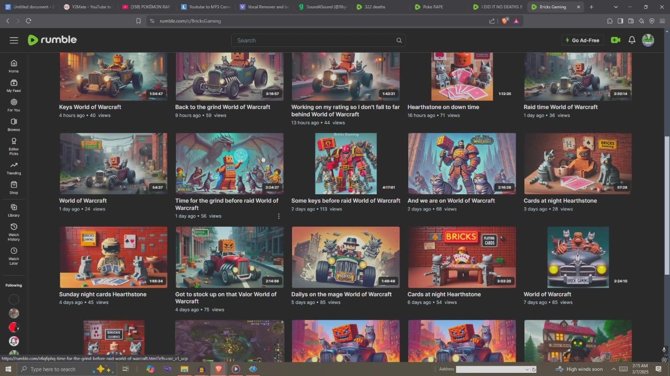Click the Rumble search field
The width and height of the screenshot is (670, 376).
tap(318, 40)
